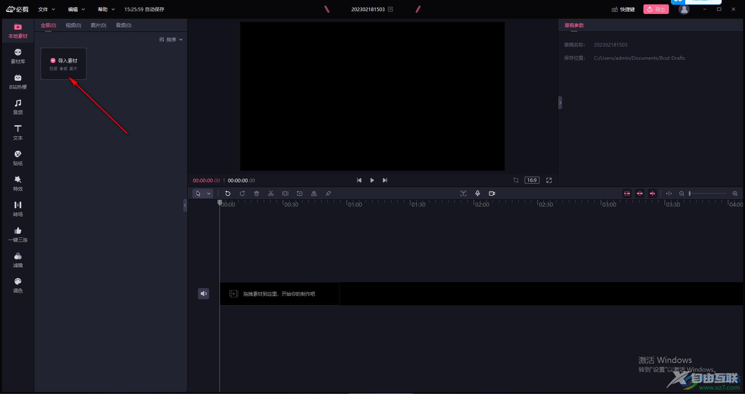The height and width of the screenshot is (394, 745).
Task: Click the redo icon in timeline toolbar
Action: pos(242,193)
